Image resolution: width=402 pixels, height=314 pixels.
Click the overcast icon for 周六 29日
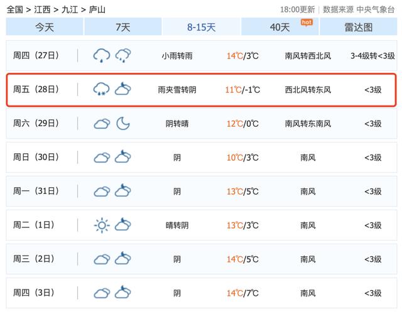(x=102, y=124)
